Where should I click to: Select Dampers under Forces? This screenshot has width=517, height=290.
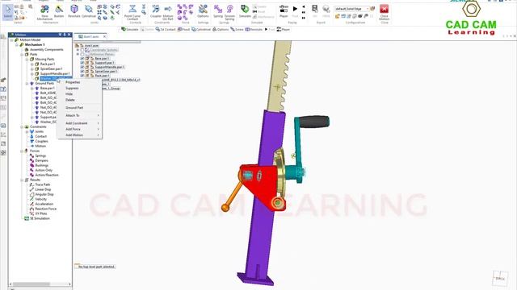point(41,160)
